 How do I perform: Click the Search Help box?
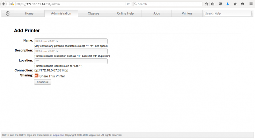click(x=228, y=13)
